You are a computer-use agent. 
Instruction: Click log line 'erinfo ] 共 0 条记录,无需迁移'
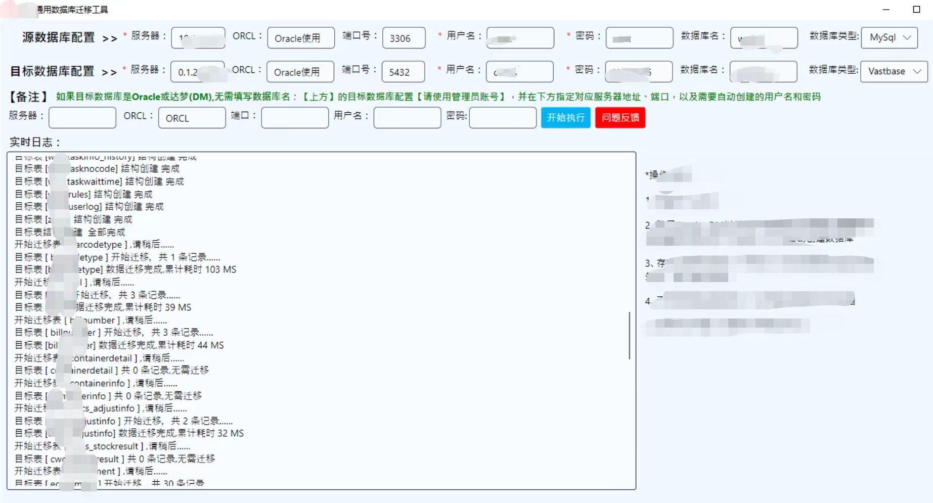[108, 396]
